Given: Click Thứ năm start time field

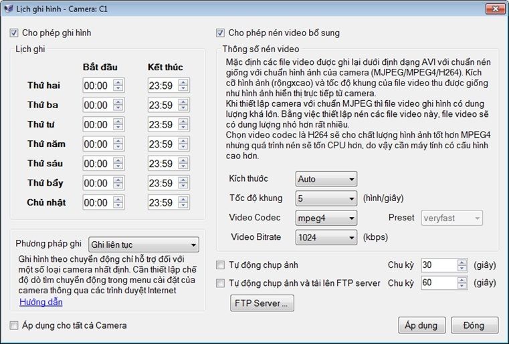Looking at the screenshot, I should click(x=104, y=144).
